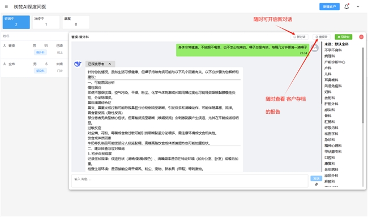The height and width of the screenshot is (217, 368).
Task: Select 麻醉科 in department list
Action: pyautogui.click(x=330, y=181)
